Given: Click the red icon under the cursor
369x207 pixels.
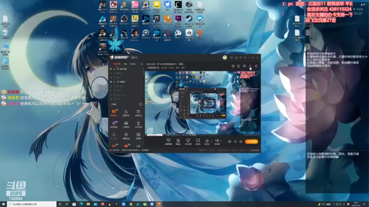Looking at the screenshot, I should [x=250, y=66].
